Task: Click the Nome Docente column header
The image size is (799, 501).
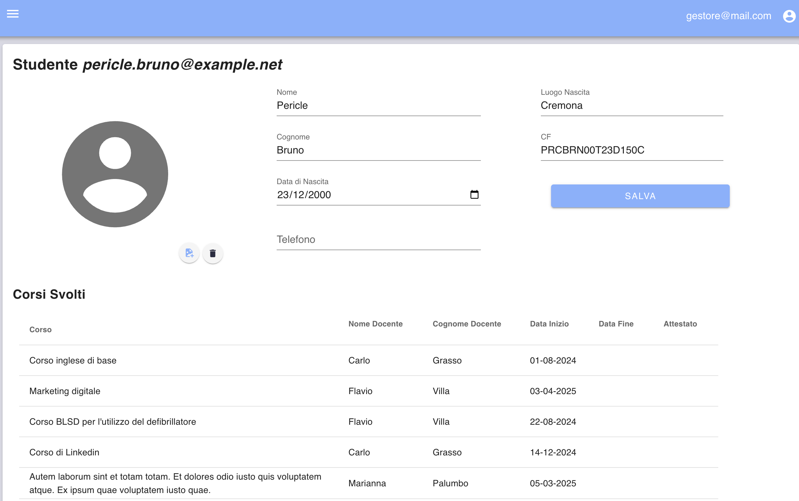Action: pyautogui.click(x=375, y=324)
